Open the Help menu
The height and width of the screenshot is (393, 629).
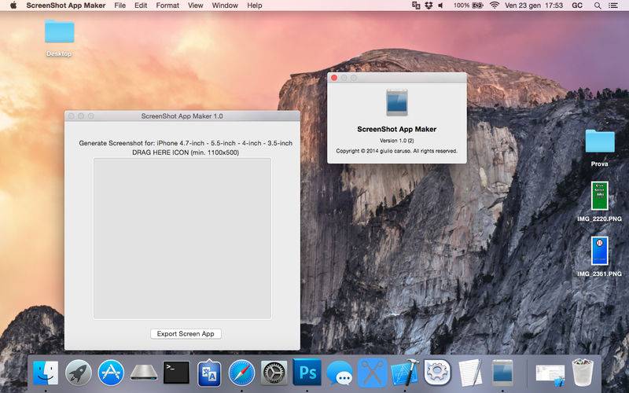(254, 6)
